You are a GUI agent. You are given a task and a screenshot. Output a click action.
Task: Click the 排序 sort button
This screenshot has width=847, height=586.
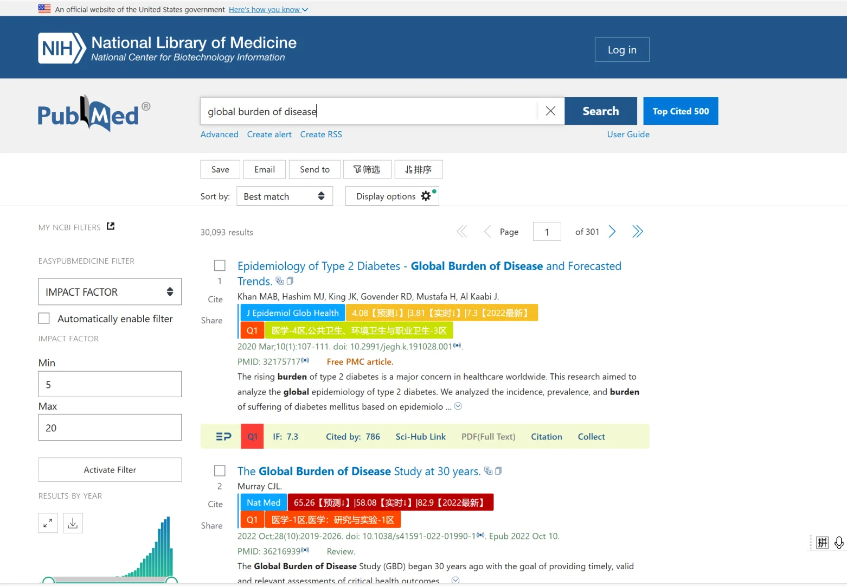tap(419, 169)
